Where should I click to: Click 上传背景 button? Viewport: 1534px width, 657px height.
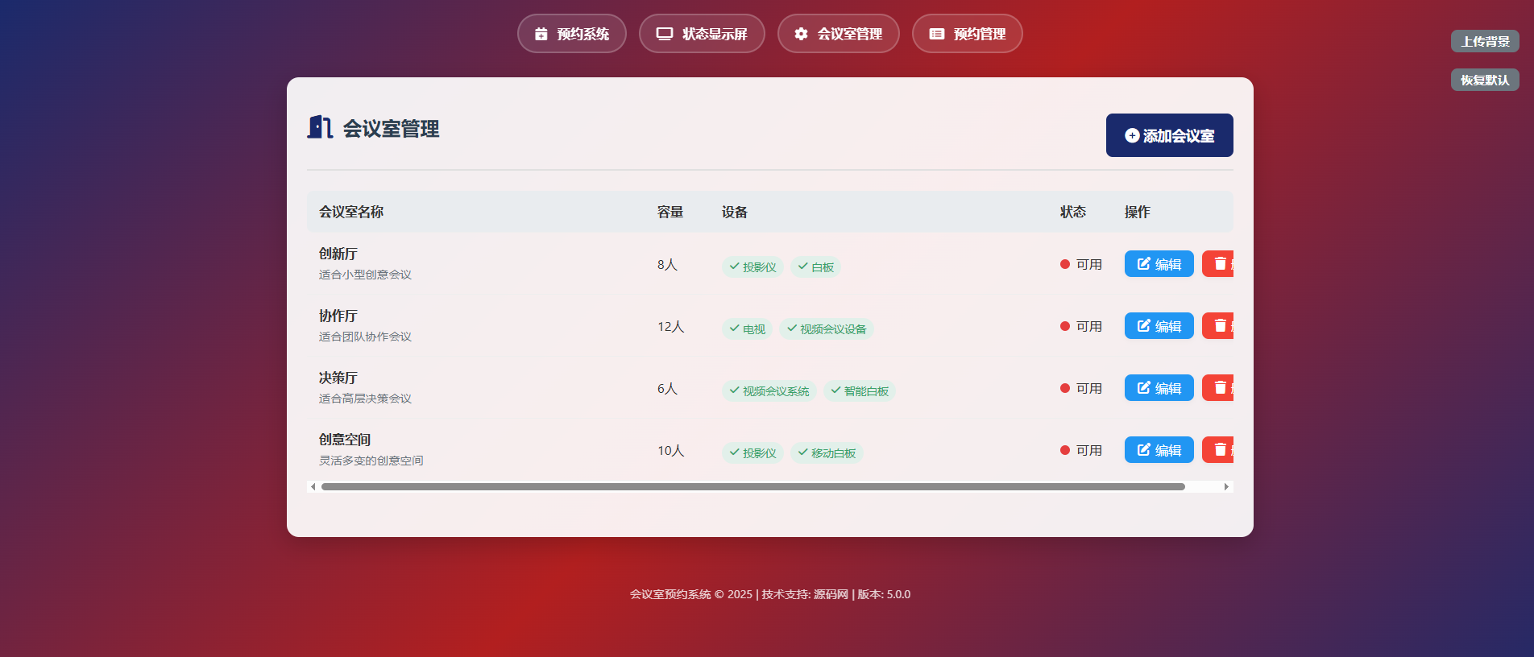click(x=1485, y=41)
